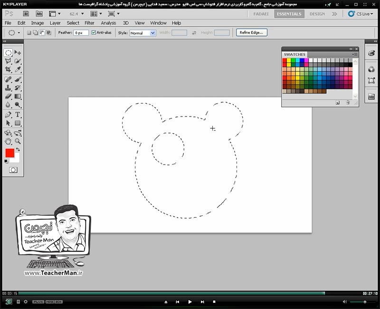Select the Crop tool
The width and height of the screenshot is (380, 309).
[x=8, y=69]
